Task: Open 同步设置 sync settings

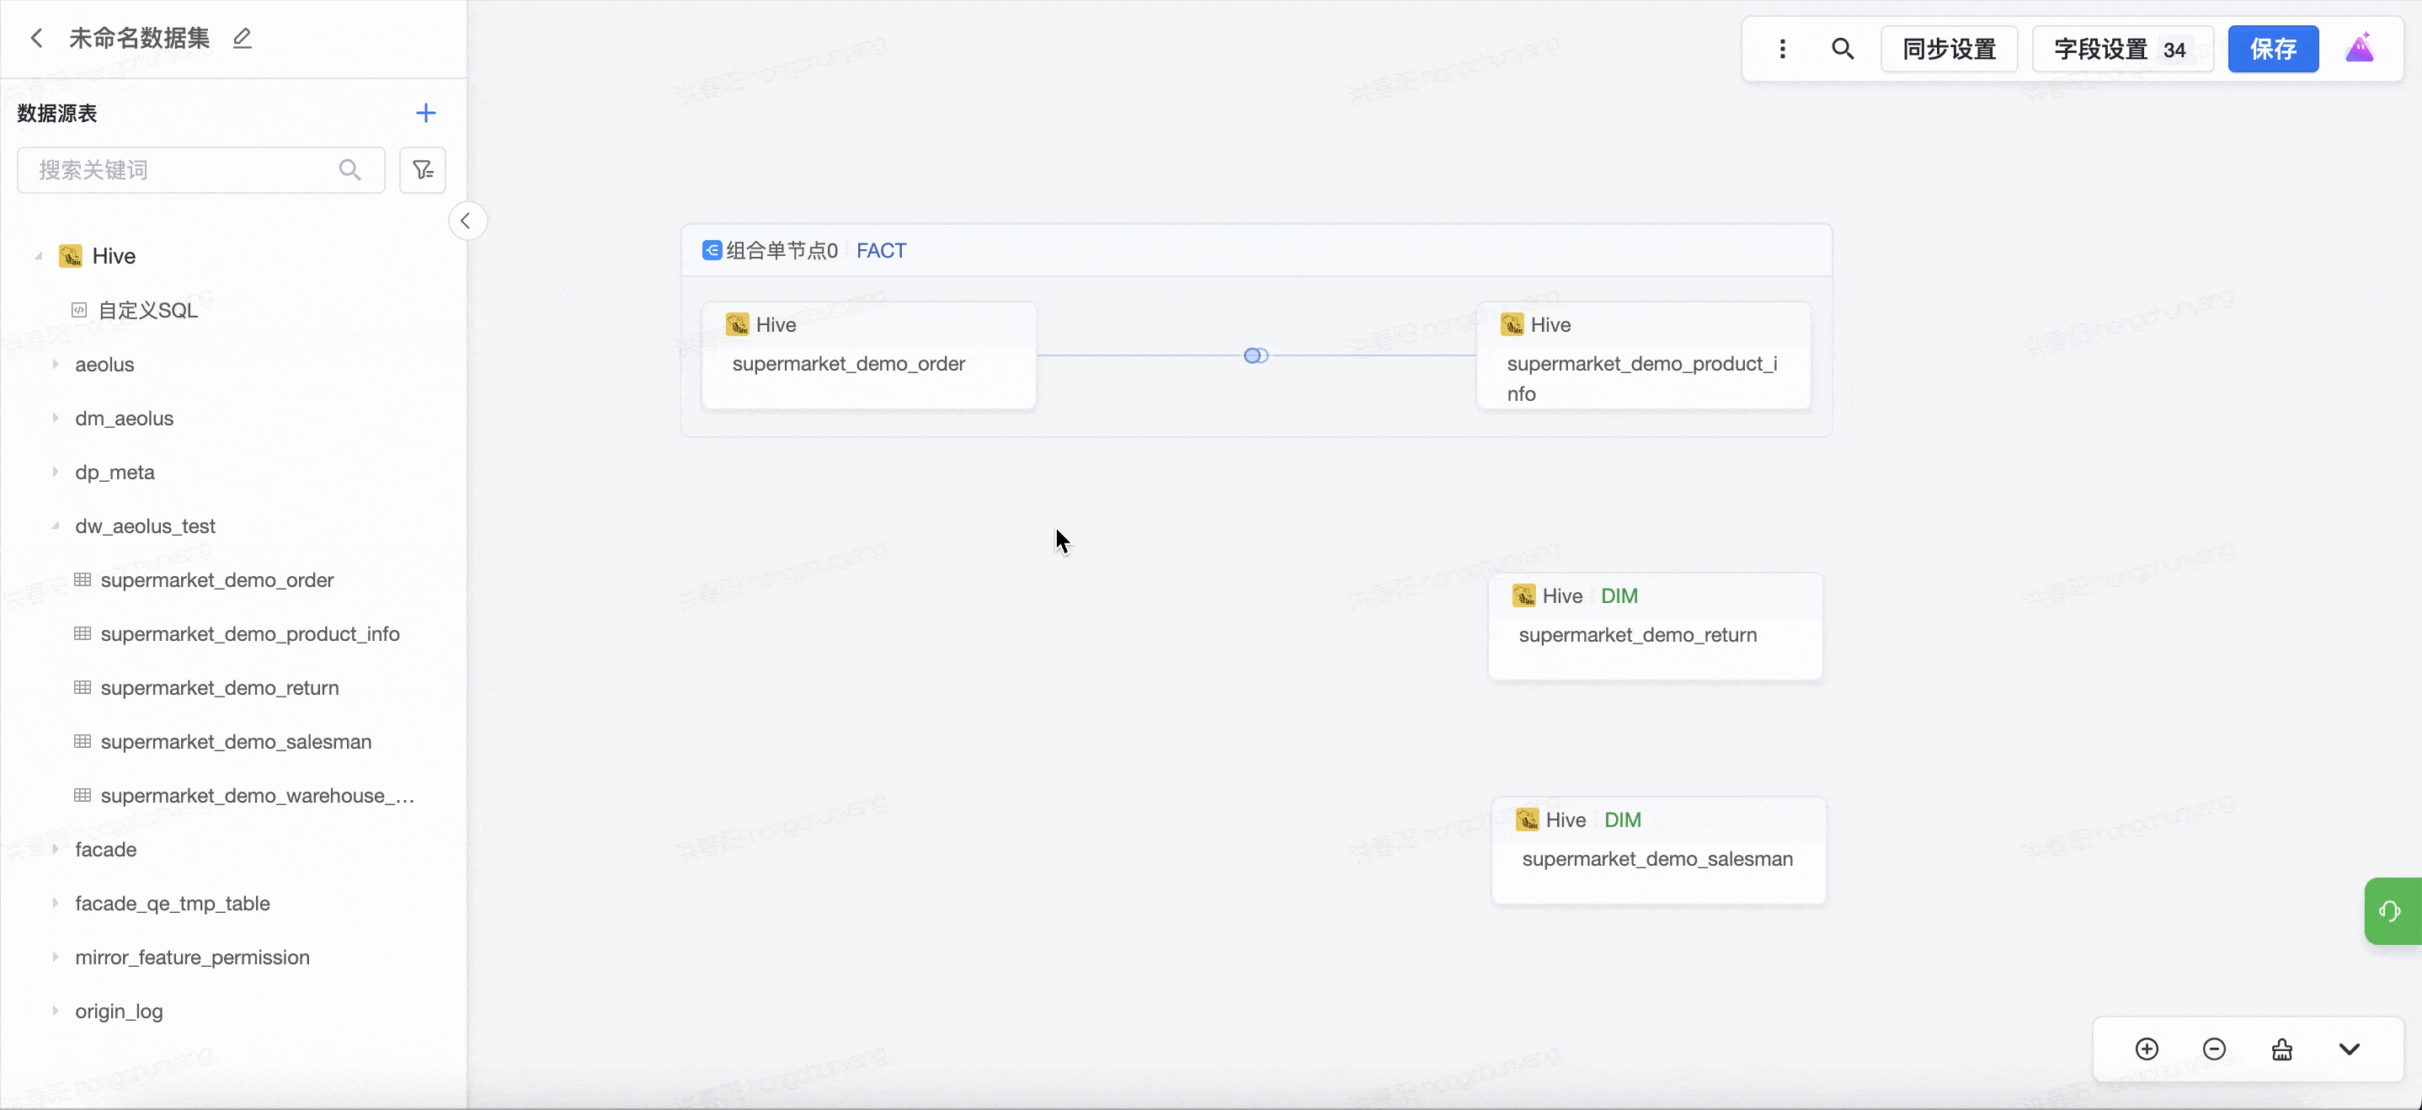Action: (x=1948, y=49)
